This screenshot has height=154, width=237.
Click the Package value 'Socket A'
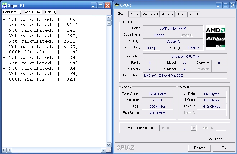coord(173,41)
